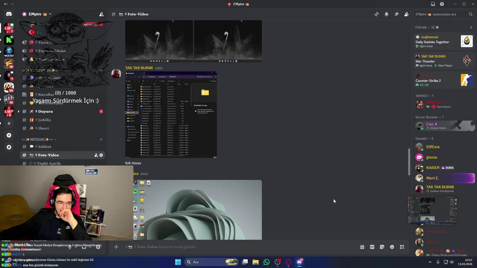
Task: Open the emoji picker
Action: click(x=392, y=247)
